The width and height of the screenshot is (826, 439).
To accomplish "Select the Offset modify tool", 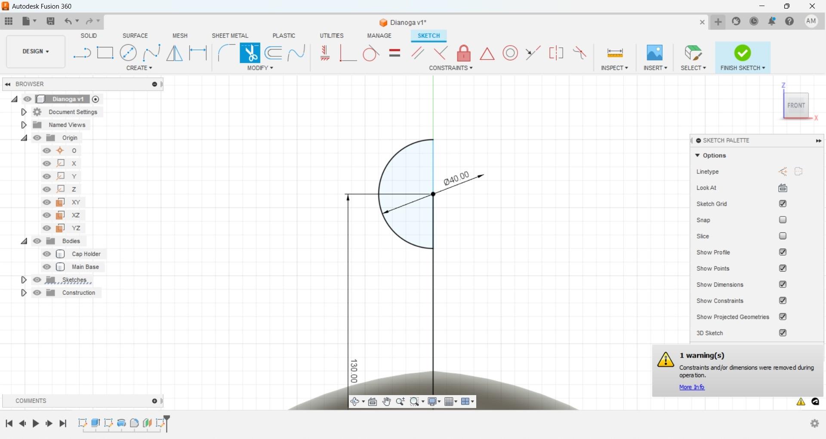I will [274, 53].
